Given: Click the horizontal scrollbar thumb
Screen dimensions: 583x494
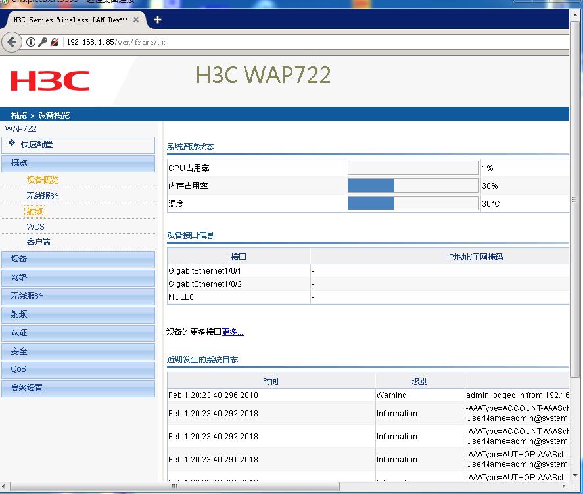Looking at the screenshot, I should coord(175,486).
